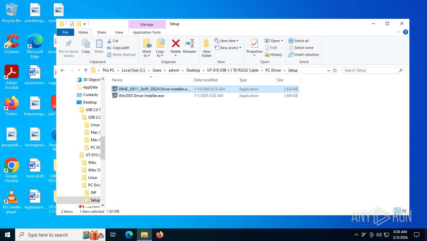Sort by the Date modified column header

214,80
